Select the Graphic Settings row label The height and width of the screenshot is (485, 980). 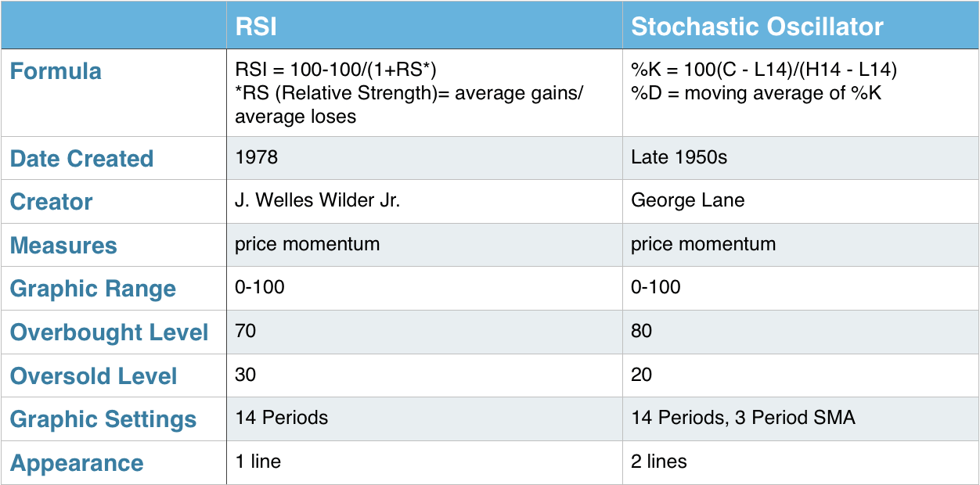pyautogui.click(x=103, y=419)
